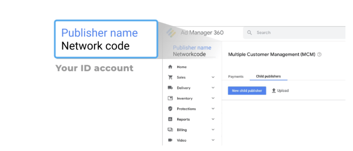This screenshot has width=353, height=151.
Task: Click the Ad Manager 360 logo icon
Action: click(171, 33)
